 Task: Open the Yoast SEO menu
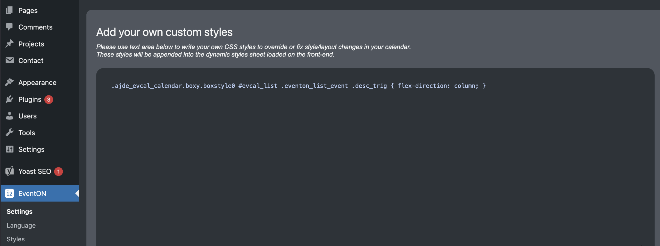click(35, 171)
